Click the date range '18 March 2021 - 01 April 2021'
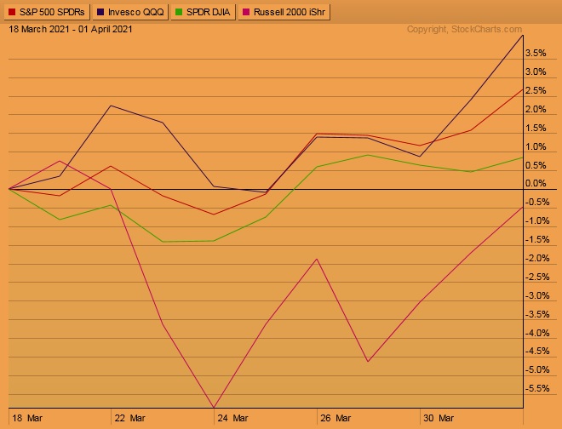 70,29
